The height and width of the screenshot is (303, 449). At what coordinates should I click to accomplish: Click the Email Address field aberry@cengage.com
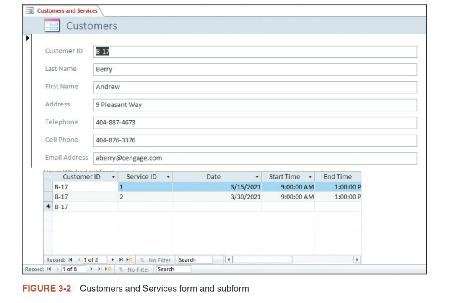(x=255, y=158)
